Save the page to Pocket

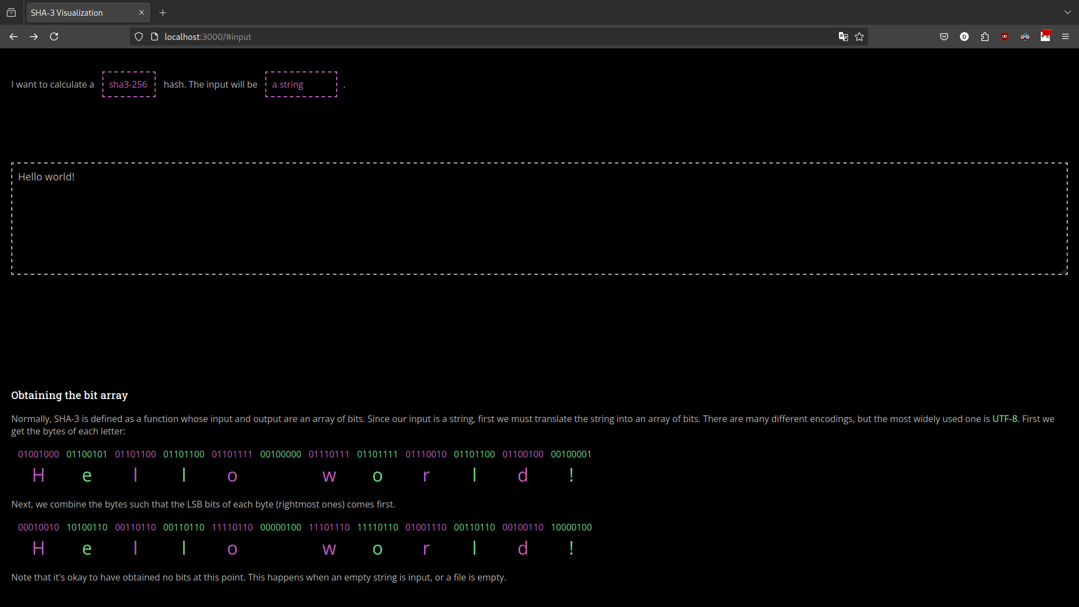(x=944, y=37)
